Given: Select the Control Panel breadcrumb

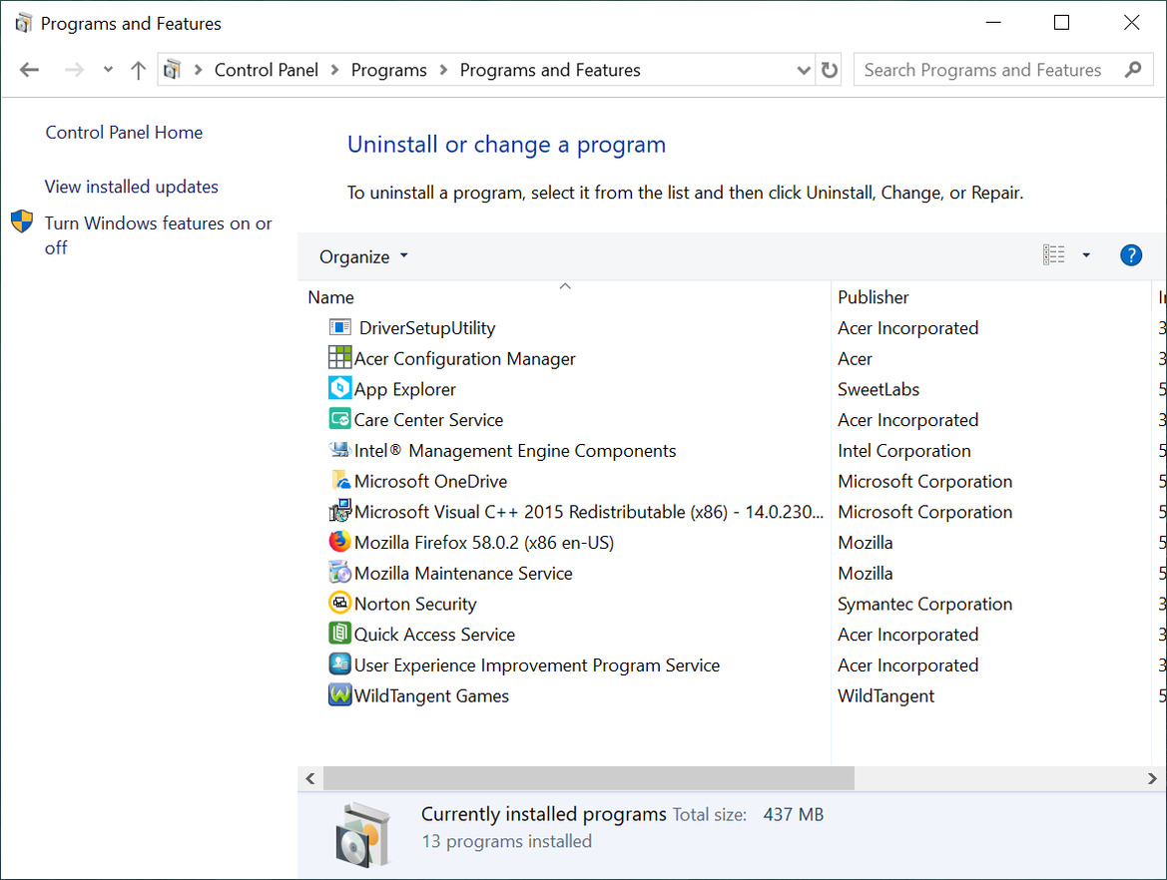Looking at the screenshot, I should point(266,70).
